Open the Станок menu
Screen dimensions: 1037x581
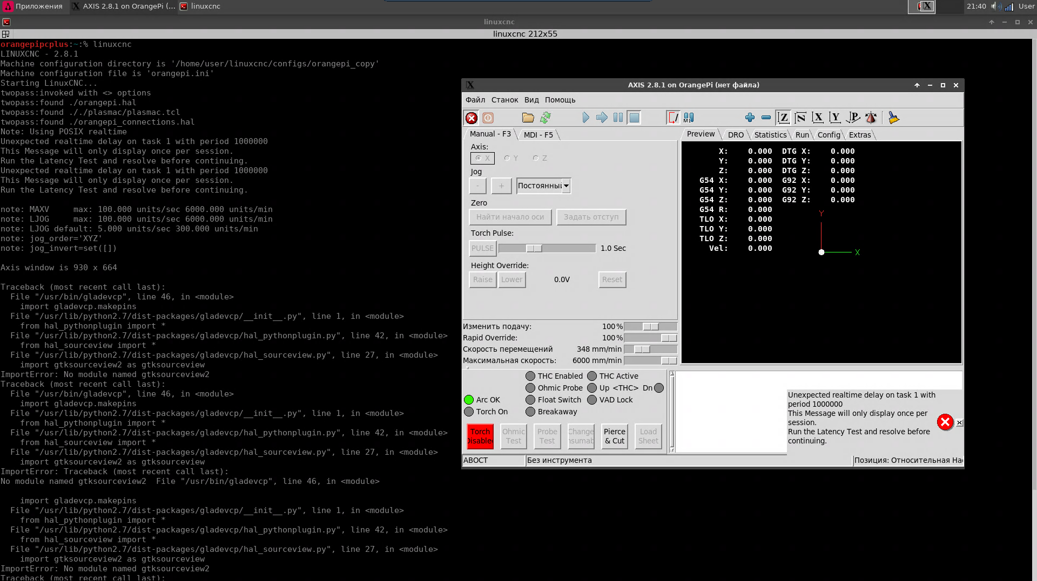click(x=504, y=100)
